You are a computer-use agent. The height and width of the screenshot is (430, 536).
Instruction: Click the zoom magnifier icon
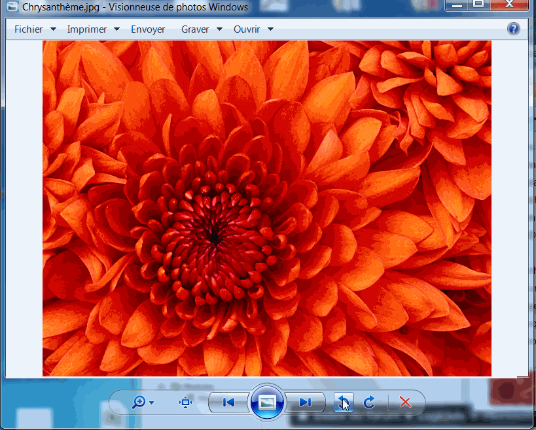[x=139, y=403]
